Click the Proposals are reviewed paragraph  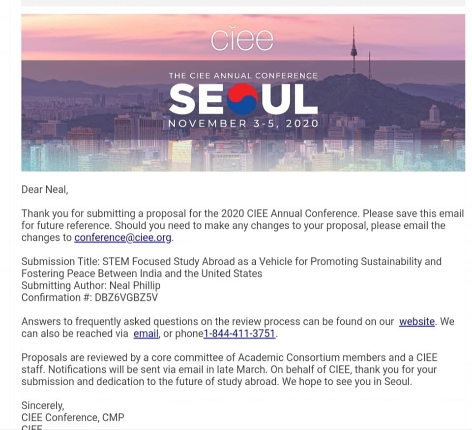[x=230, y=369]
